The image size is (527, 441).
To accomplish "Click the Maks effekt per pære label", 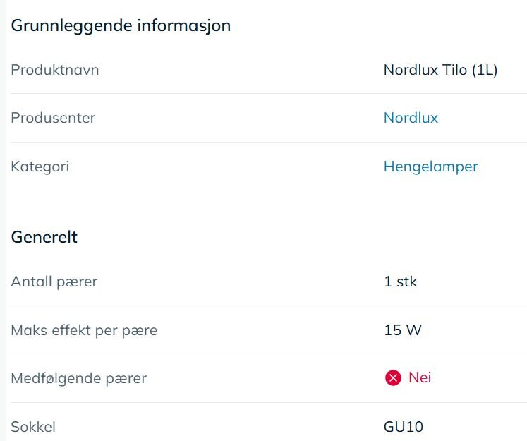I will (84, 330).
